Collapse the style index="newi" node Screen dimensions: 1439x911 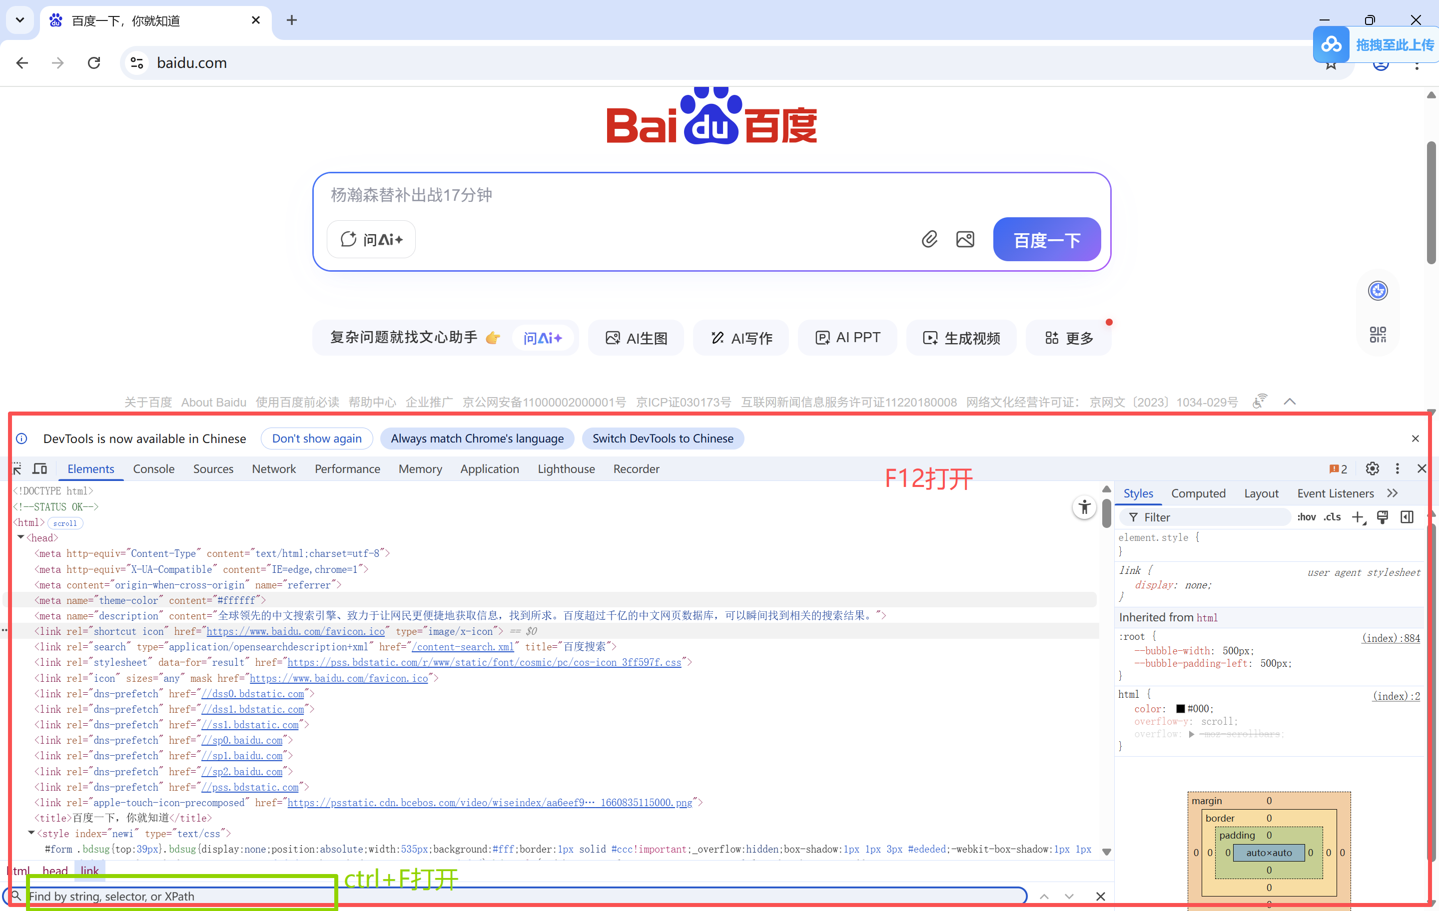tap(31, 833)
